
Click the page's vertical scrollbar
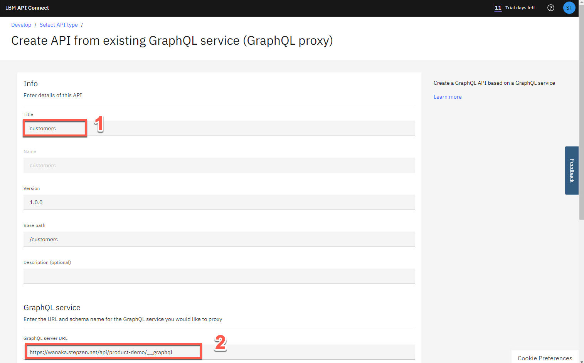[x=581, y=116]
